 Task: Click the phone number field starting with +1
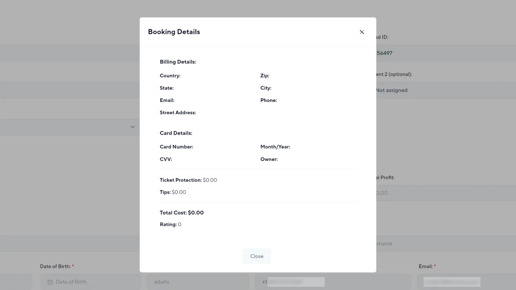coord(333,282)
